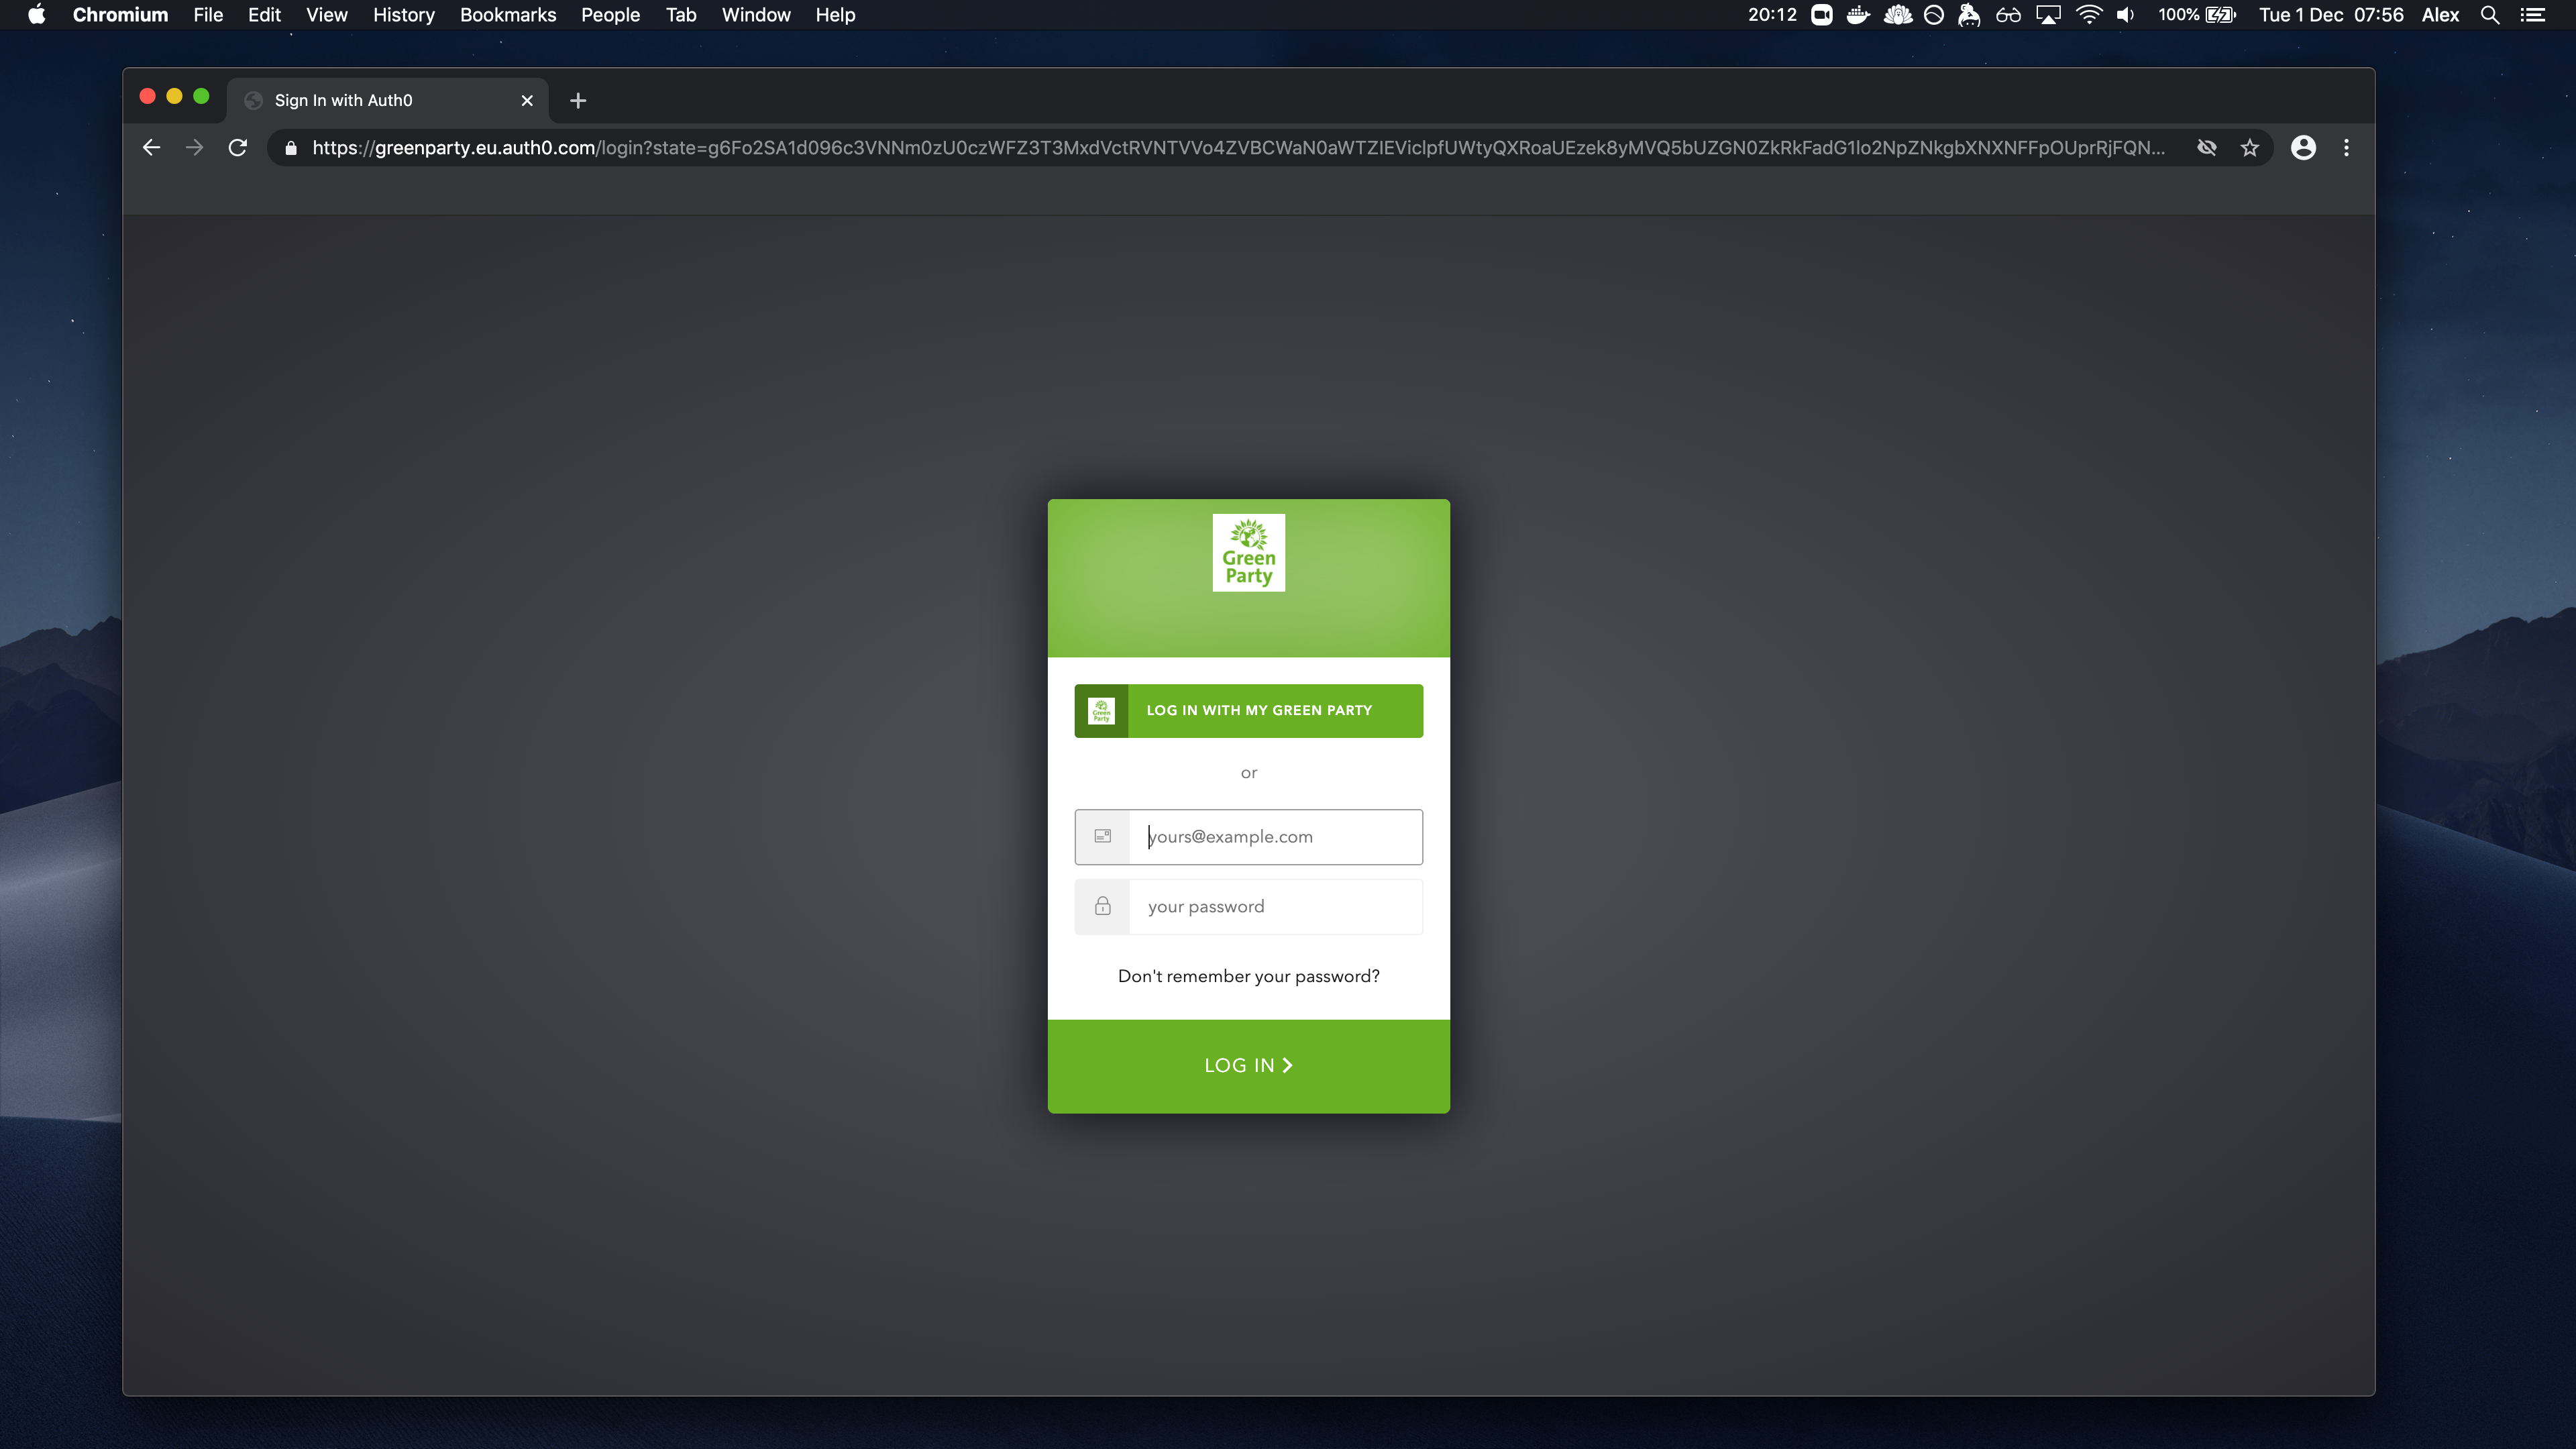Click the Green Party logo in the header
The width and height of the screenshot is (2576, 1449).
click(1248, 553)
